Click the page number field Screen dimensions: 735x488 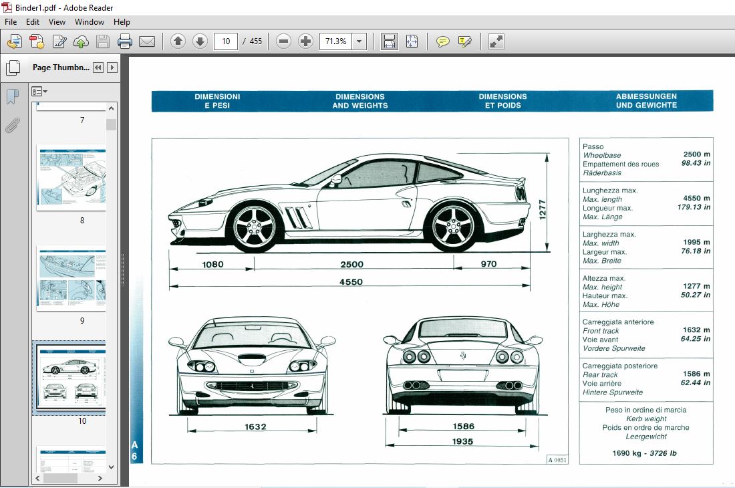tap(226, 41)
